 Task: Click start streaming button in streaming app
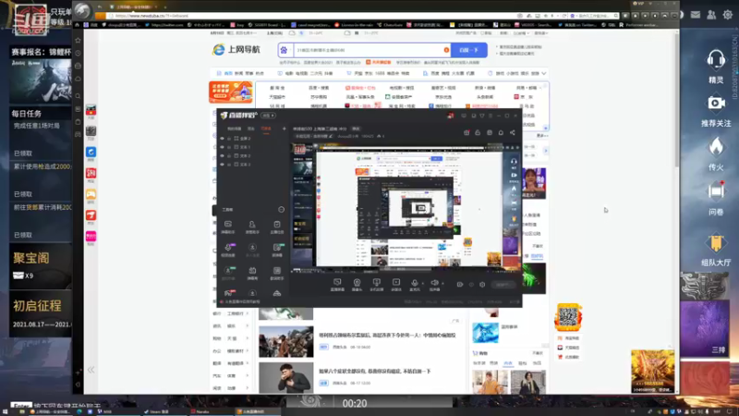tap(502, 285)
